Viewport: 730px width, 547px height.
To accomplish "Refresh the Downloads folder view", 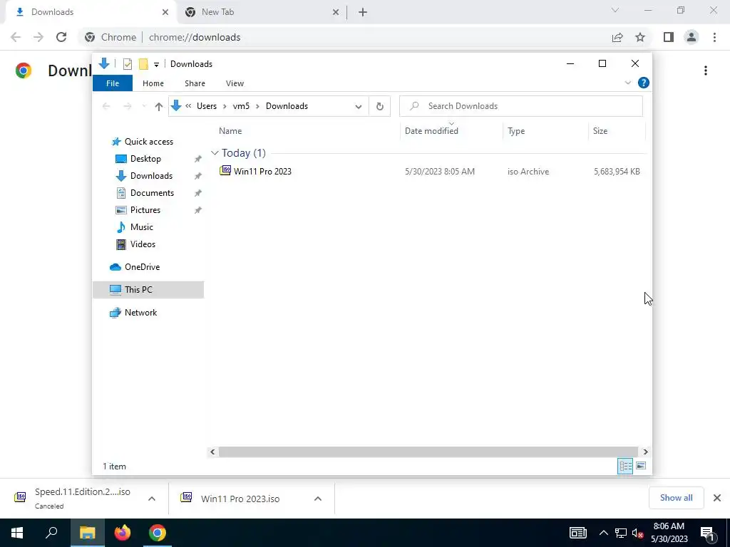I will tap(380, 107).
